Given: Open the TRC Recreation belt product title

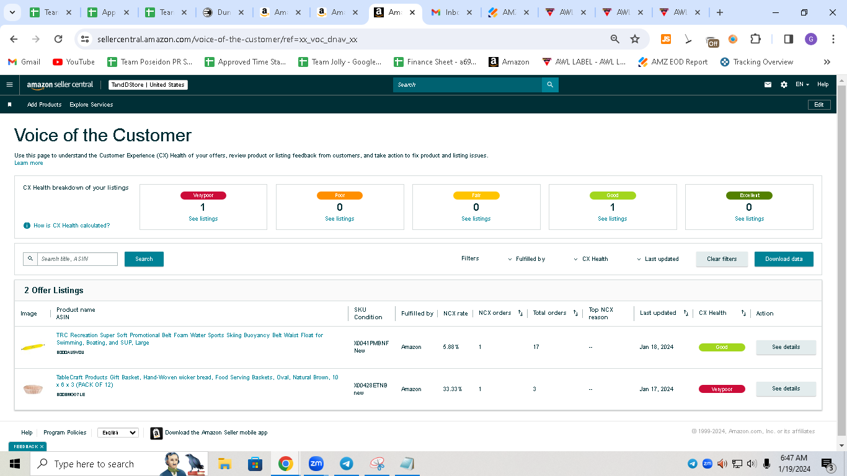Looking at the screenshot, I should pos(190,339).
